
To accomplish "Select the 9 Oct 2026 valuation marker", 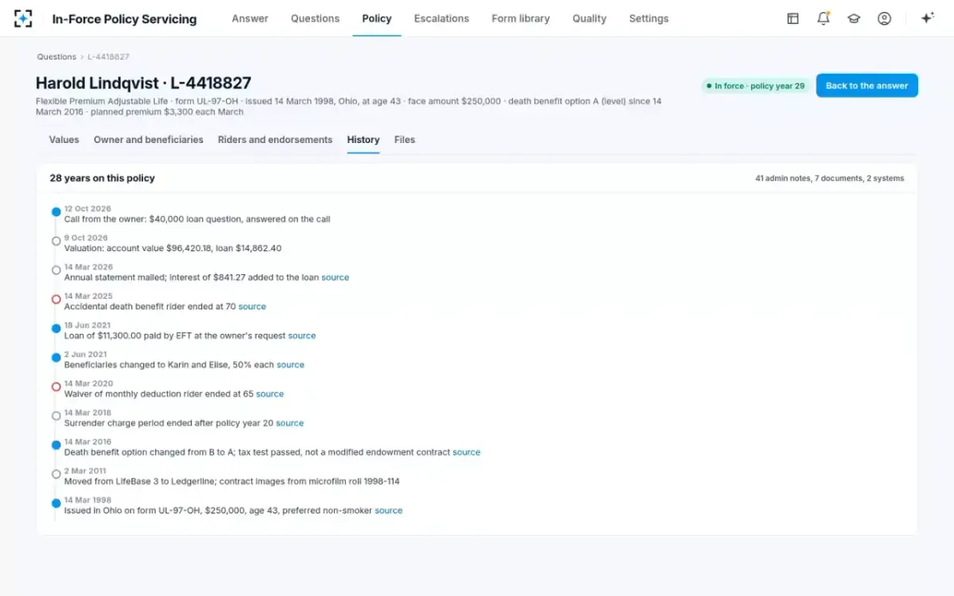I will coord(56,241).
